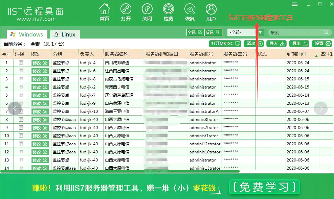The width and height of the screenshot is (334, 199).
Task: Click 修改 for row 5 辽宁葫芦岛联通
Action: (40, 95)
